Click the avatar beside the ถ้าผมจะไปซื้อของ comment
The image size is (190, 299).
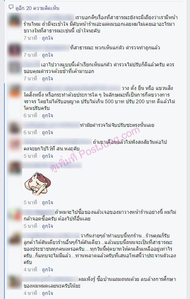click(15, 215)
